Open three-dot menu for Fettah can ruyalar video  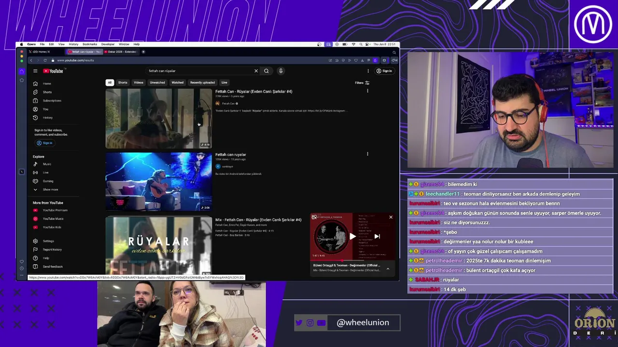coord(367,154)
